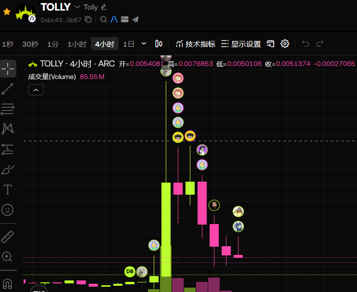Open the emoji sticker tool
Image resolution: width=357 pixels, height=292 pixels.
tap(8, 210)
